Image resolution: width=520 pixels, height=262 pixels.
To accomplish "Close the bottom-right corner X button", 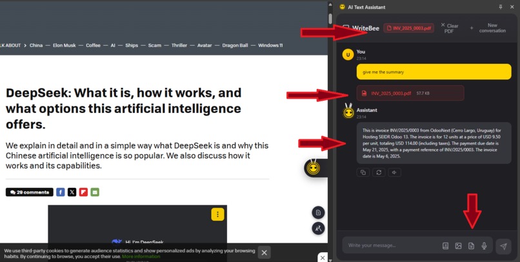I will tap(323, 257).
